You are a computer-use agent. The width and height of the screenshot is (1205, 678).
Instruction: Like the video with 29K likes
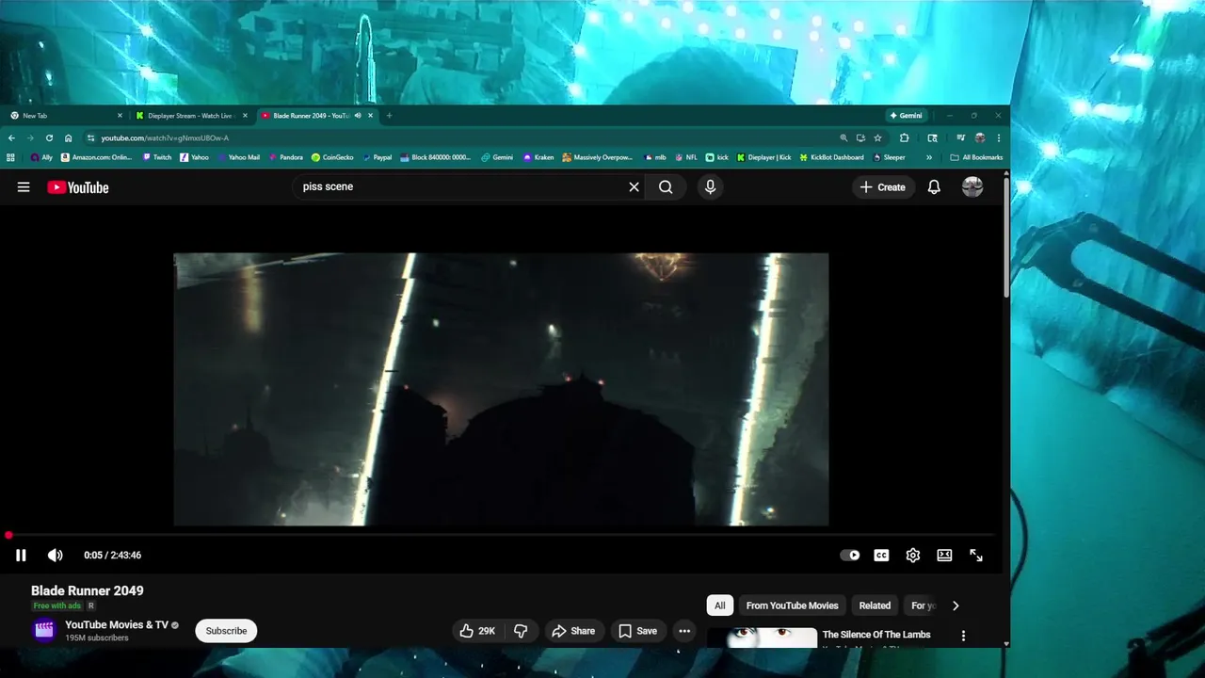coord(477,631)
